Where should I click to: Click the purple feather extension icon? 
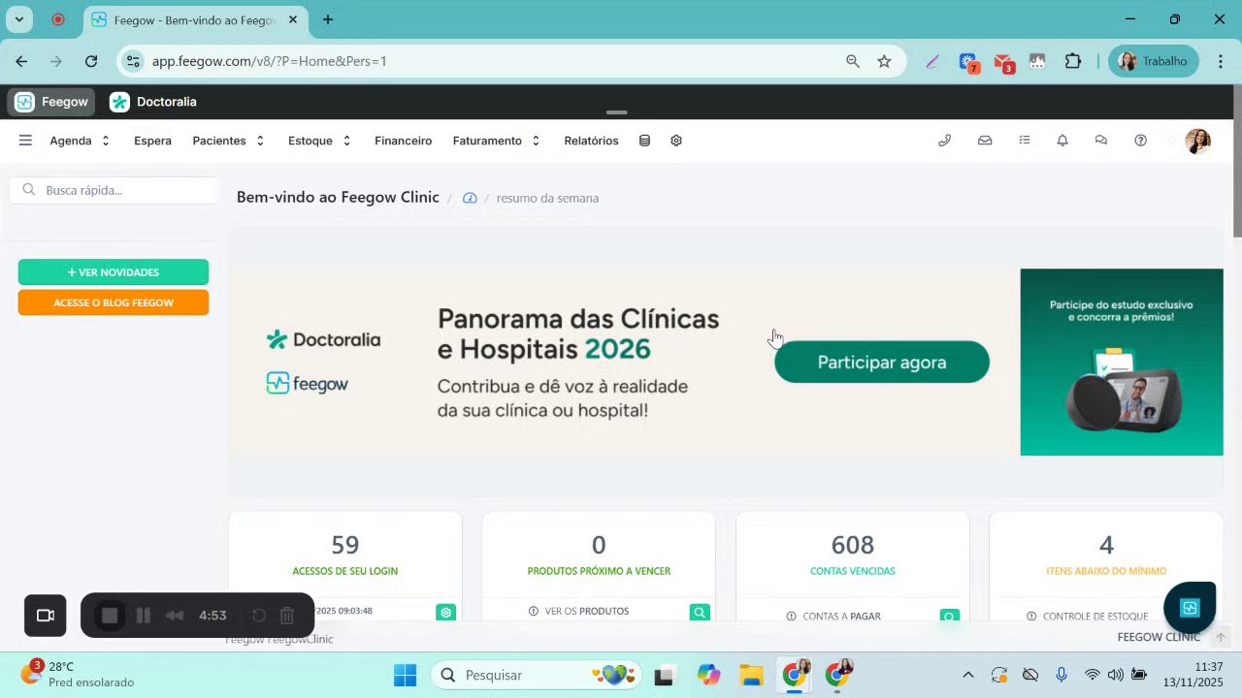tap(932, 61)
